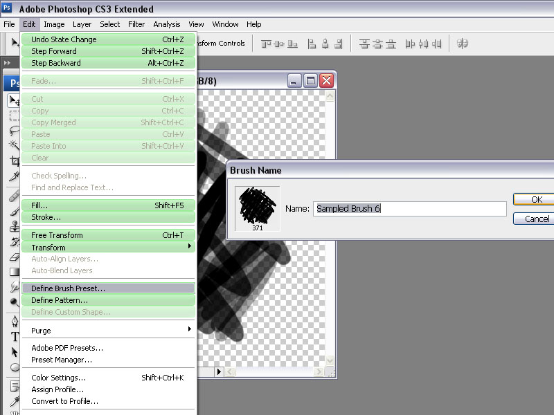Viewport: 554px width, 415px height.
Task: Select the Crop tool in toolbox
Action: [x=14, y=161]
